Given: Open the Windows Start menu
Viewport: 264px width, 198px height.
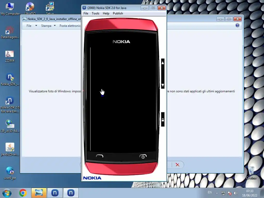Looking at the screenshot, I should [7, 193].
